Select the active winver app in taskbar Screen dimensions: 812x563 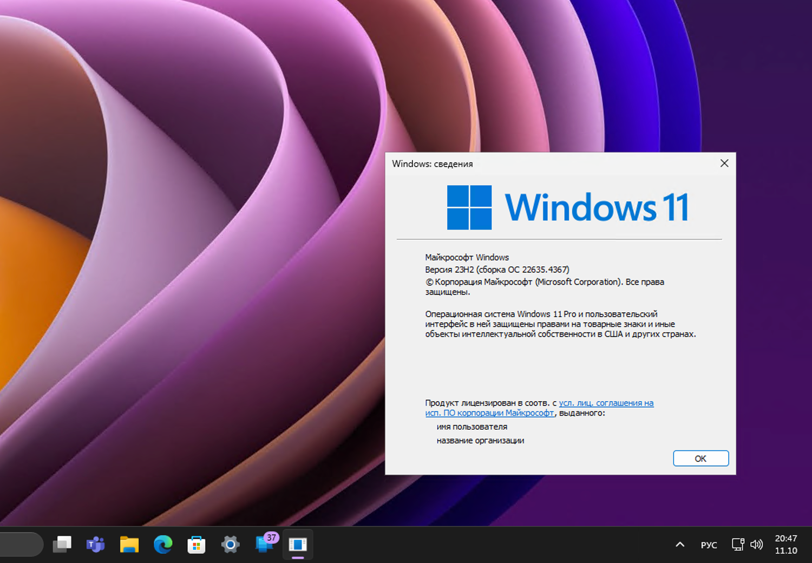(x=298, y=545)
